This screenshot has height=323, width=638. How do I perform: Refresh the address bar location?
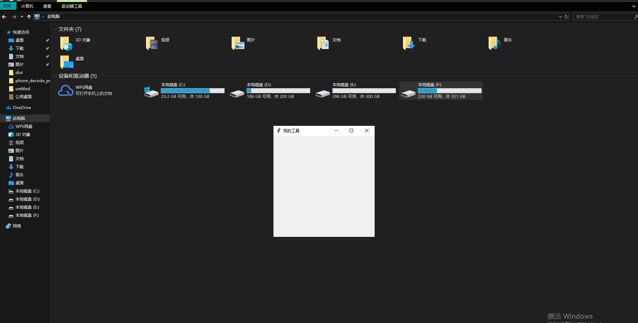(566, 16)
